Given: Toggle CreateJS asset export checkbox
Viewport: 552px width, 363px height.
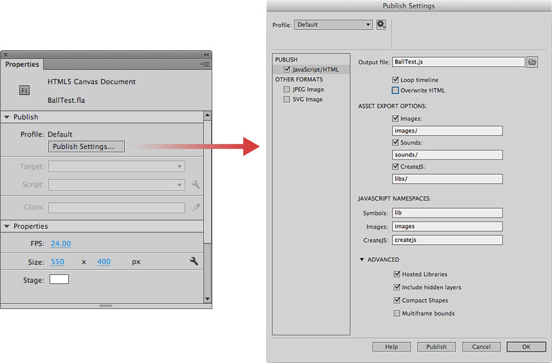Looking at the screenshot, I should click(x=395, y=166).
